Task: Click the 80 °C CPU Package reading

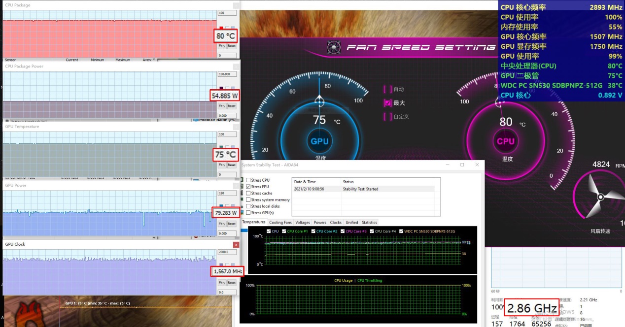Action: coord(226,36)
